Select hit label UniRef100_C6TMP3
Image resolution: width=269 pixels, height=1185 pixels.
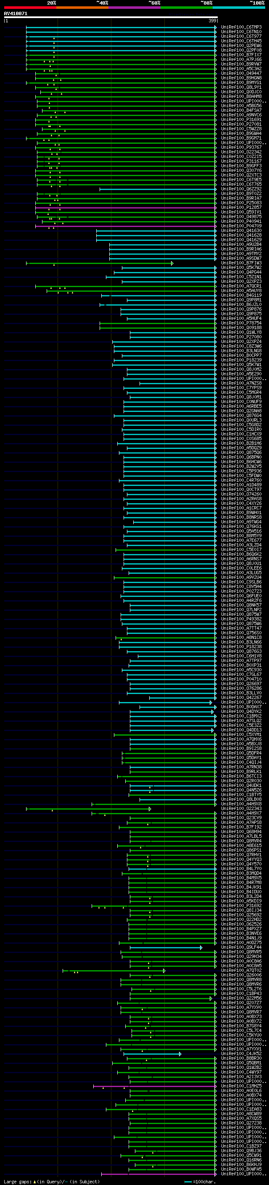(241, 27)
